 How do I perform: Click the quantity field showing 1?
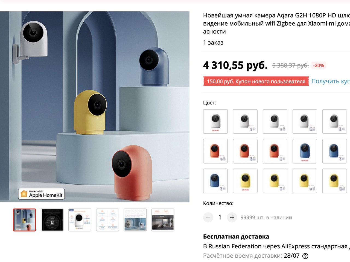click(x=220, y=218)
